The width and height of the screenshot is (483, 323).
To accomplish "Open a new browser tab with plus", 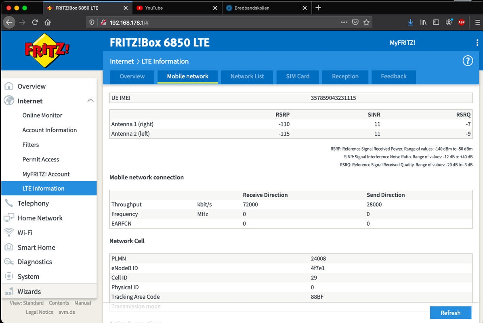I will [x=318, y=8].
